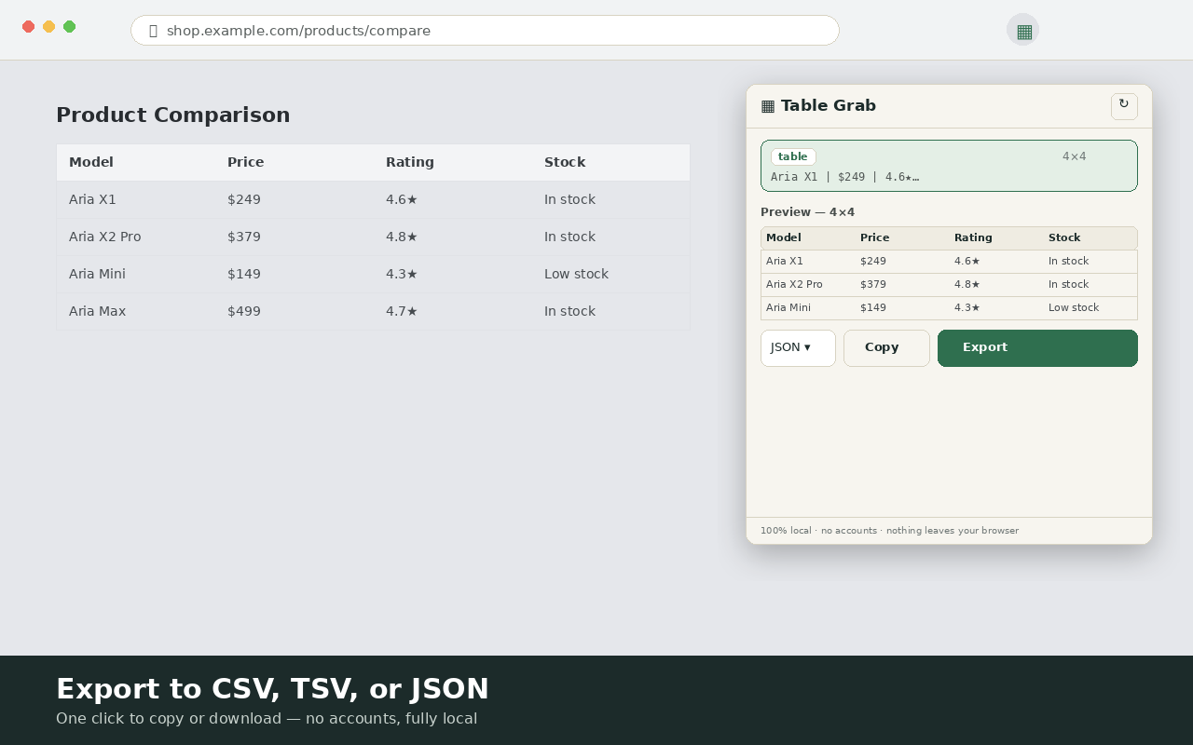Click Stock column header on the webpage table
Image resolution: width=1193 pixels, height=745 pixels.
coord(565,162)
